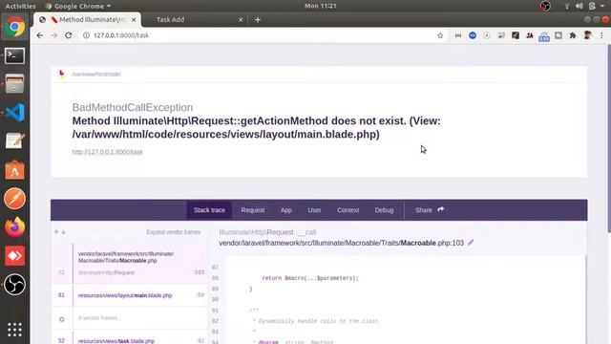This screenshot has width=611, height=344.
Task: Click the page vertical scrollbar
Action: pyautogui.click(x=609, y=140)
